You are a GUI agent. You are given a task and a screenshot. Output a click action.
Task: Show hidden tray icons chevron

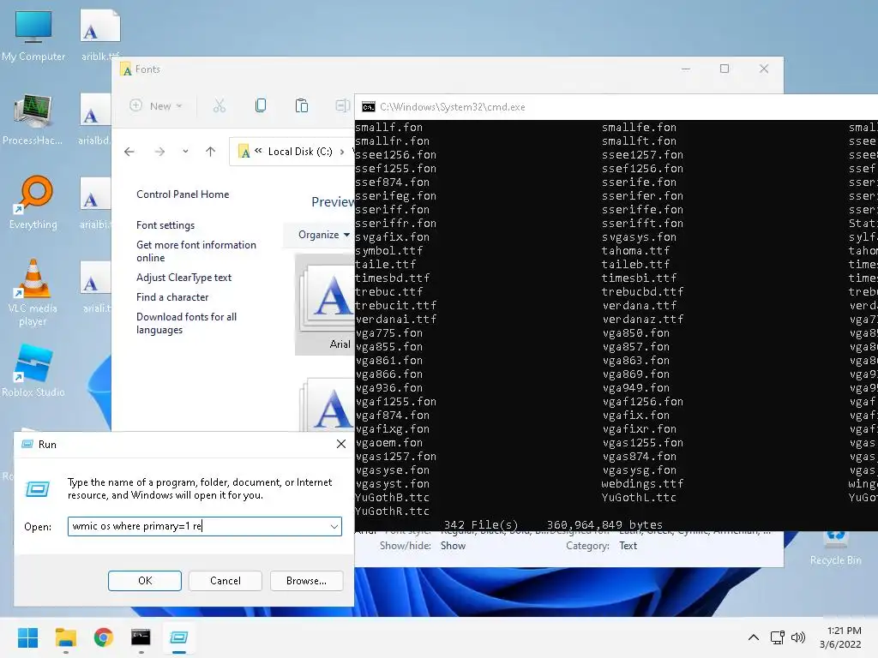click(x=754, y=637)
